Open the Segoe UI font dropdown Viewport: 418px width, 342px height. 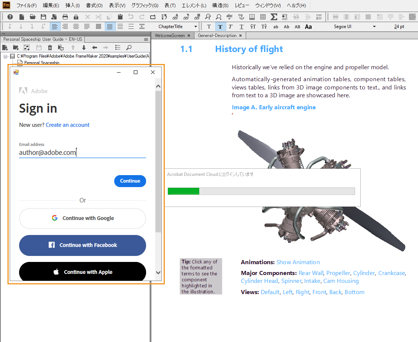coord(374,27)
